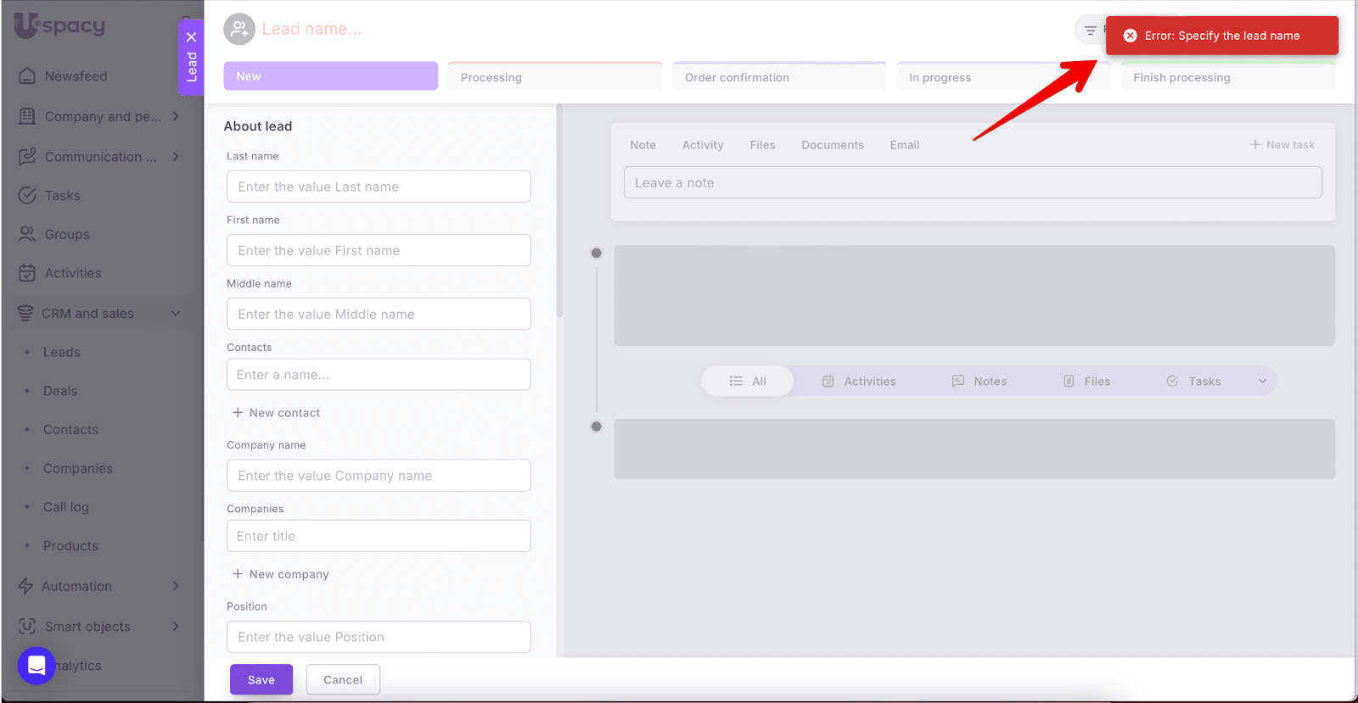Click the Cancel button
Screen dimensions: 1358x703
[343, 679]
